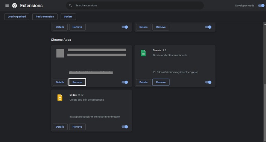This screenshot has width=266, height=142.
Task: Toggle off the redacted Chrome app
Action: click(125, 82)
